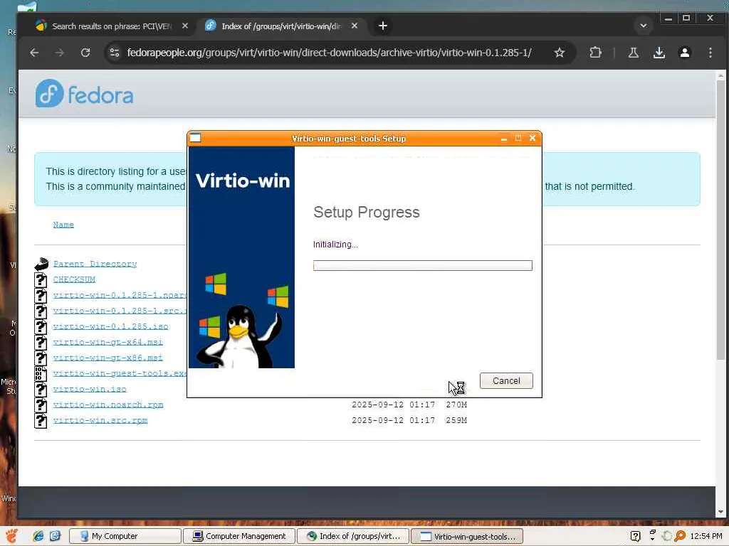Click the Fedora logo

click(x=84, y=93)
